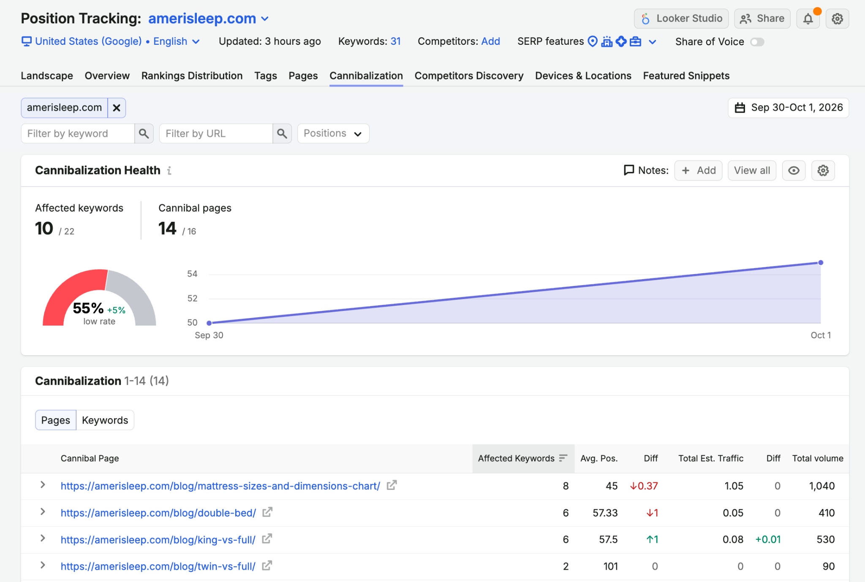Select the Pages view toggle
The width and height of the screenshot is (865, 582).
point(56,420)
